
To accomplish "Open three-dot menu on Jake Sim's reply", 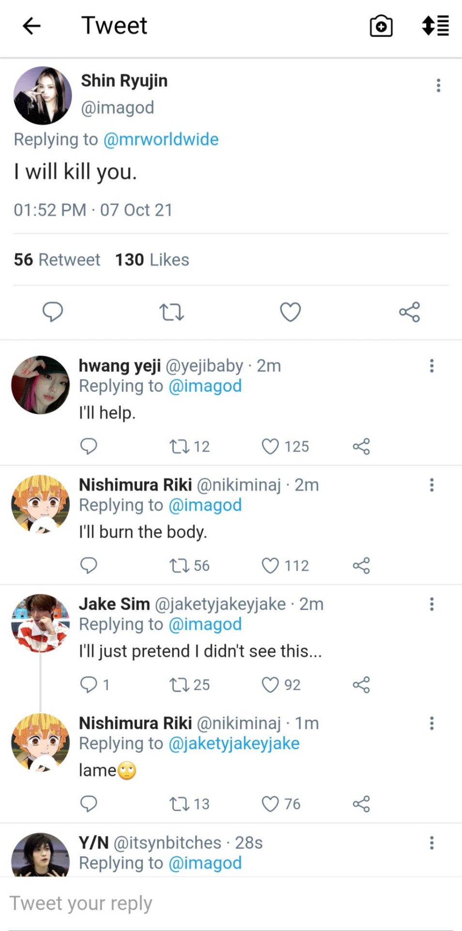I will pos(431,604).
